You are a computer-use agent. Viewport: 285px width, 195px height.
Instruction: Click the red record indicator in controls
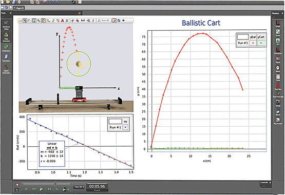point(17,184)
